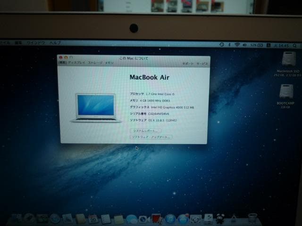
Task: Click the serial number value
Action: tap(159, 114)
